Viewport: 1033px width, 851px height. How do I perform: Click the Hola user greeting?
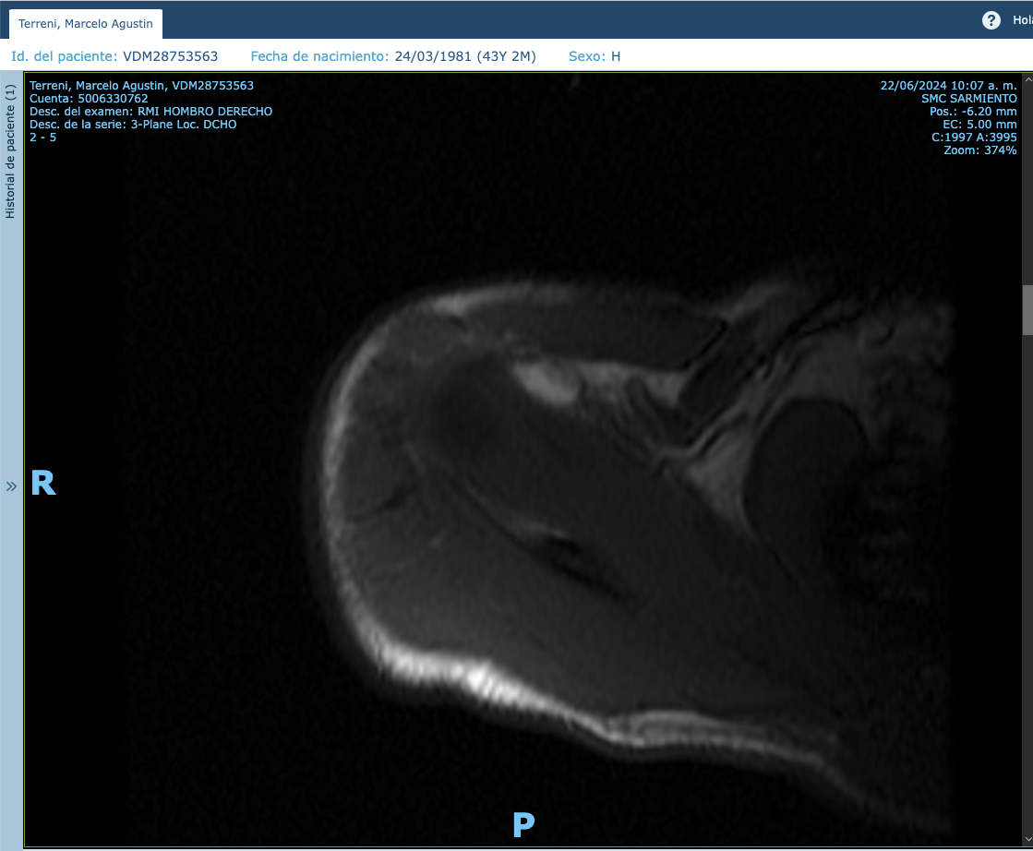1021,20
